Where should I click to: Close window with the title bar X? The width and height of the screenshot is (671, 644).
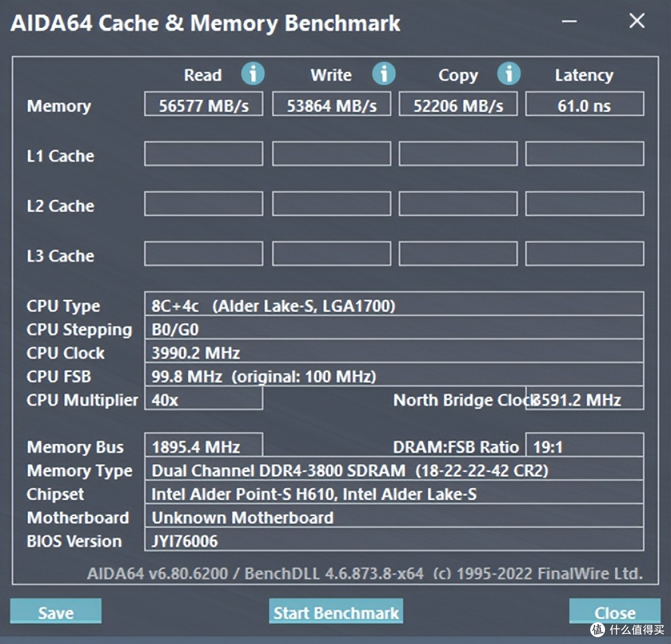[x=637, y=22]
